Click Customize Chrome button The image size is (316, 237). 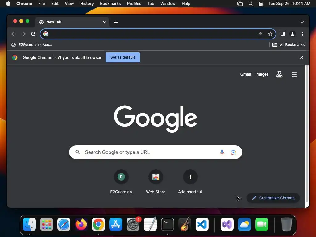(x=273, y=198)
